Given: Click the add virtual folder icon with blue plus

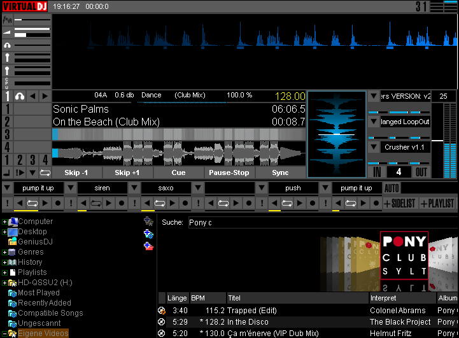Looking at the screenshot, I should [148, 234].
